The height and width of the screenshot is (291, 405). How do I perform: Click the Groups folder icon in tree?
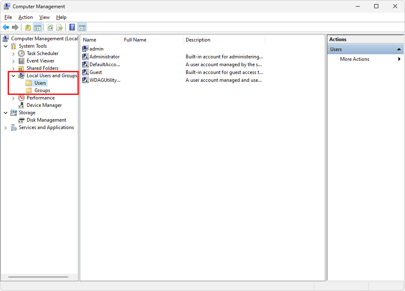click(x=29, y=90)
